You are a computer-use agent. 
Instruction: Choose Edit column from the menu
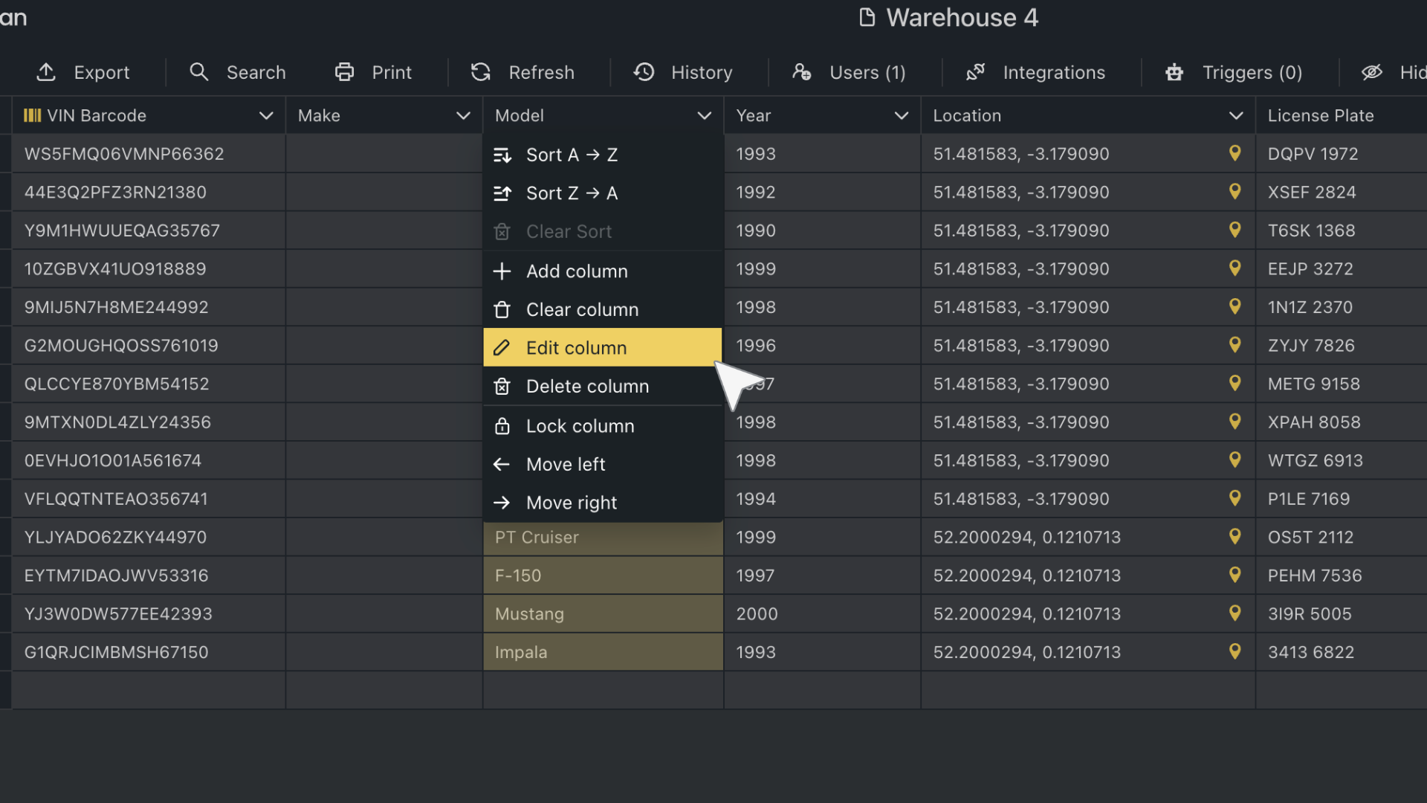[x=576, y=348]
